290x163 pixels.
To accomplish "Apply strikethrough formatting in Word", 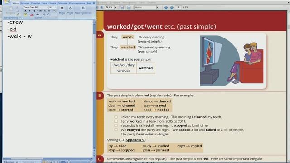I will (40, 11).
